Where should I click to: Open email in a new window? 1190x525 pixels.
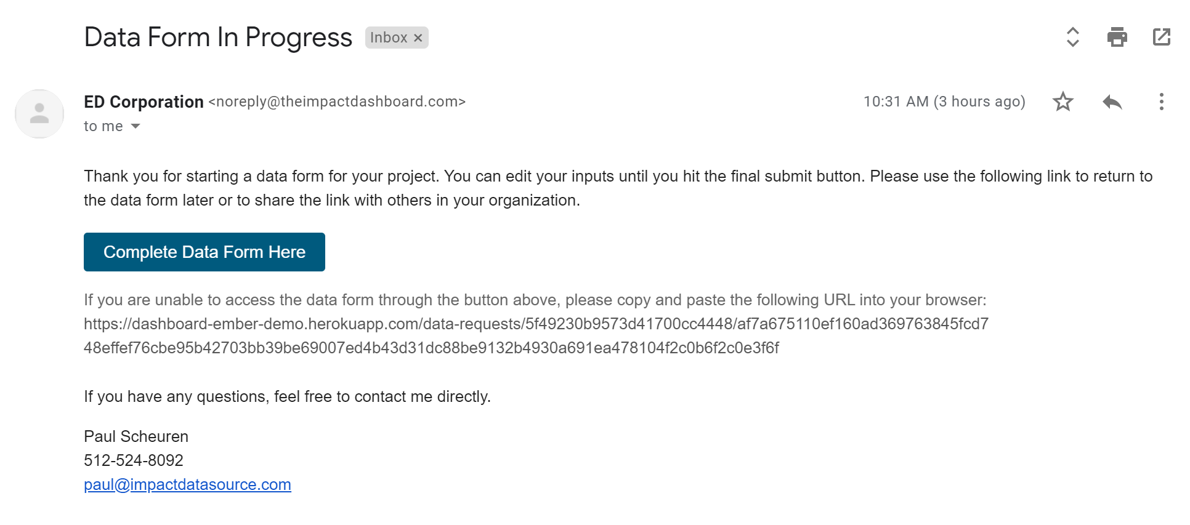[1161, 38]
